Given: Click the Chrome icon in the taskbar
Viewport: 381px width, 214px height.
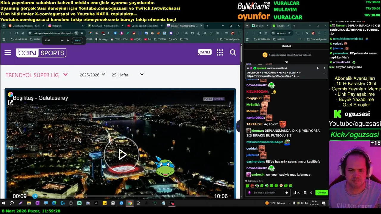Looking at the screenshot, I should click(130, 203).
